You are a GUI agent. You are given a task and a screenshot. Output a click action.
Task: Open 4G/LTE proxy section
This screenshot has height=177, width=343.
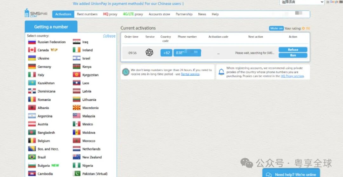tap(133, 14)
